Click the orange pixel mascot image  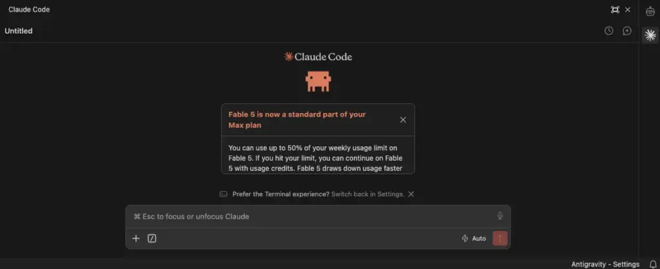[x=318, y=81]
